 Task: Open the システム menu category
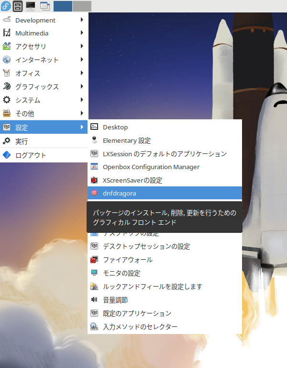point(44,100)
